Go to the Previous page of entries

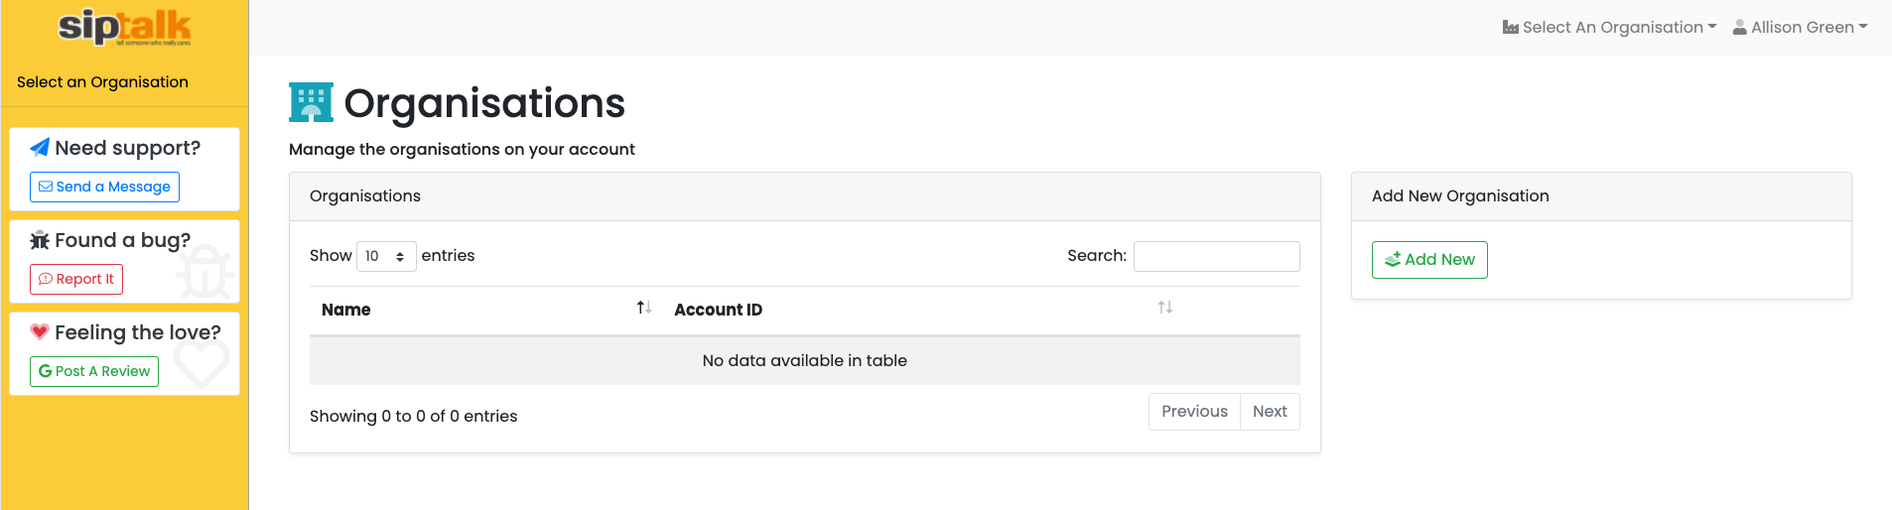(1194, 412)
